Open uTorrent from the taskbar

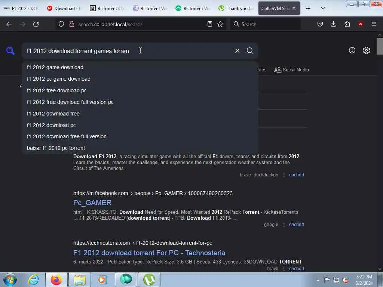click(x=149, y=280)
